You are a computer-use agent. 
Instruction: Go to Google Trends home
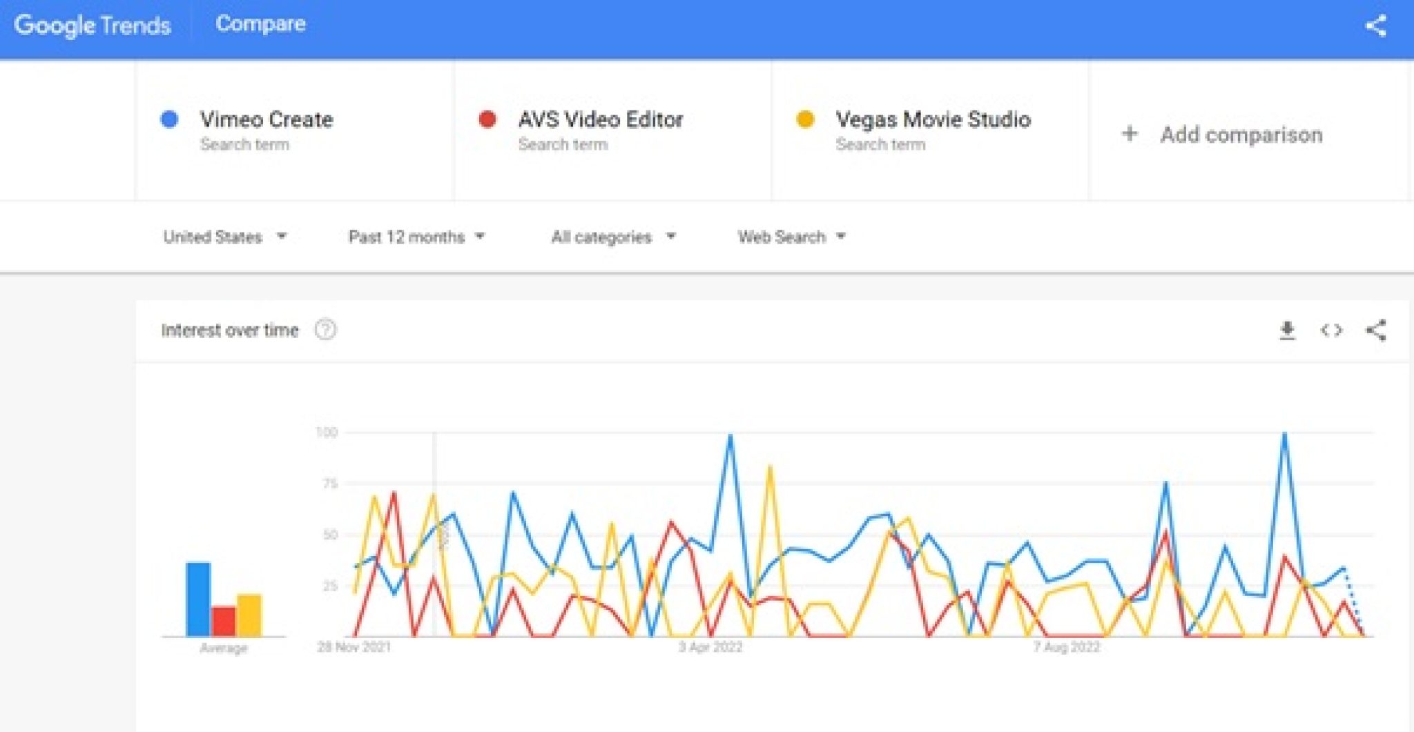(92, 26)
